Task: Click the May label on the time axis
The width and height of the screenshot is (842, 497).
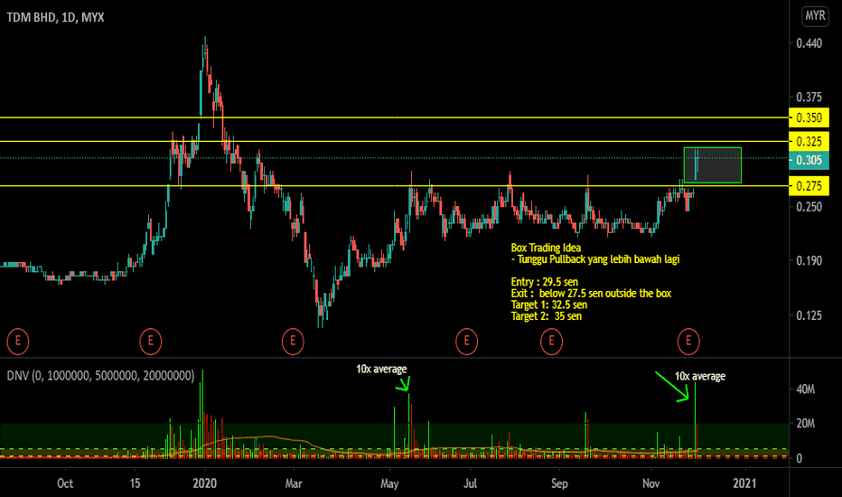Action: 389,483
